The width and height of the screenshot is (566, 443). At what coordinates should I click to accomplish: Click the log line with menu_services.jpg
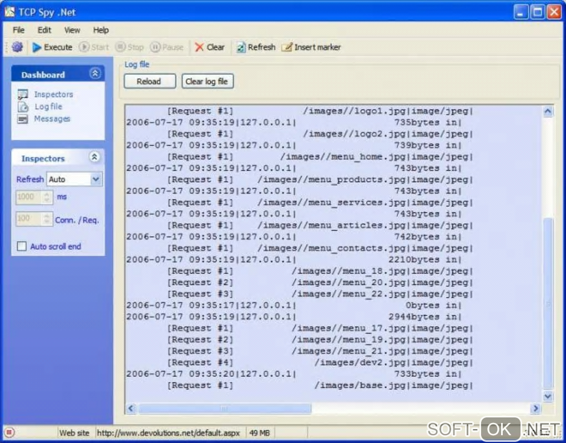[x=320, y=202]
